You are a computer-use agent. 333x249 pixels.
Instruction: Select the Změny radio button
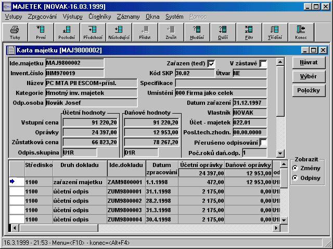tap(295, 169)
